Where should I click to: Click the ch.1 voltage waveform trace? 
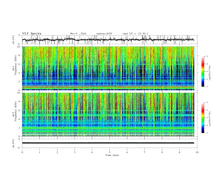click(x=108, y=40)
